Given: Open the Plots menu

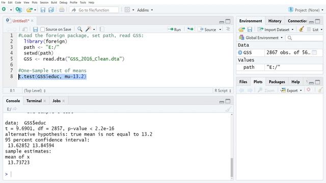Looking at the screenshot, I should tap(35, 3).
